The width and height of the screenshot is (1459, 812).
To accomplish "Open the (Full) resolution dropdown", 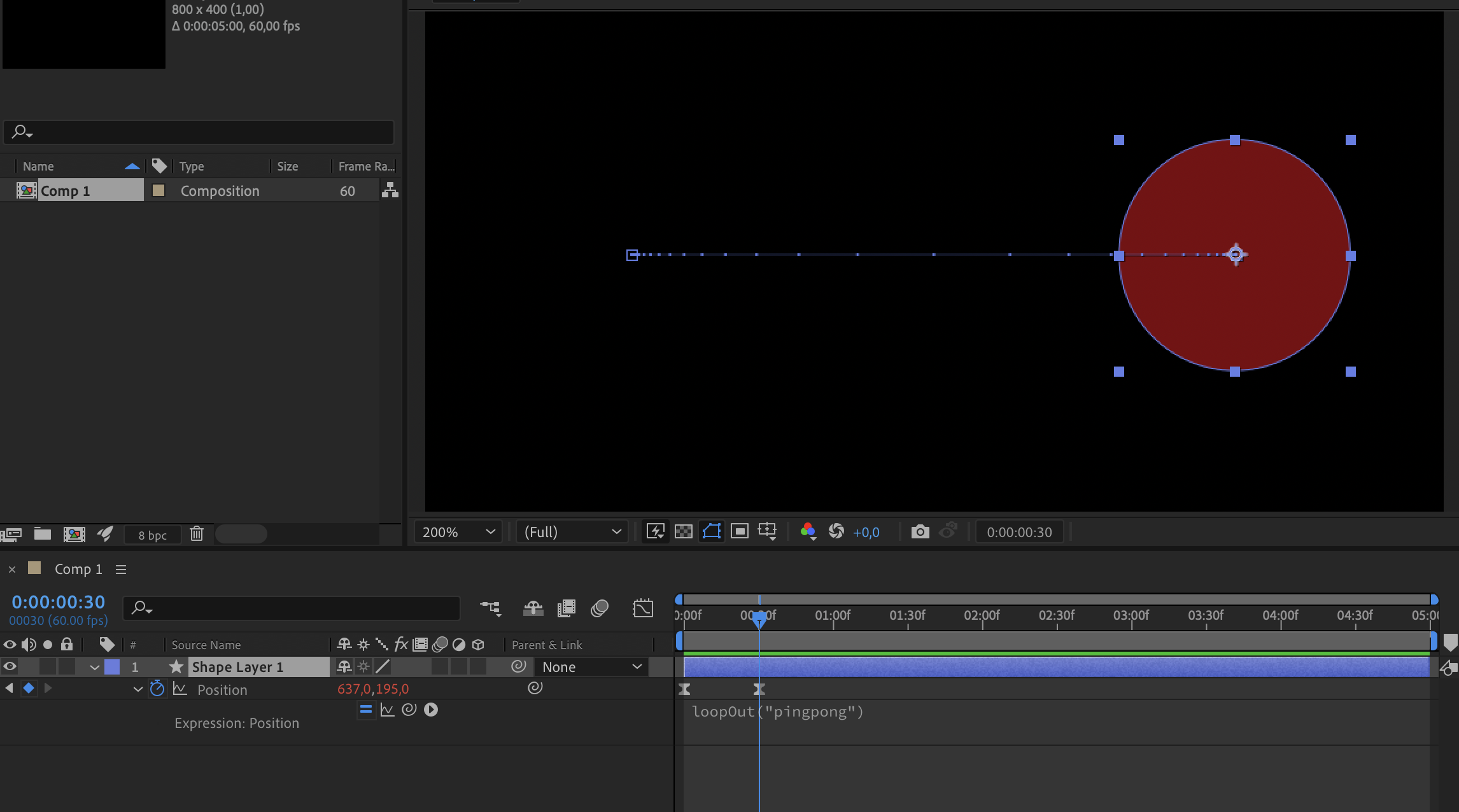I will click(x=572, y=531).
